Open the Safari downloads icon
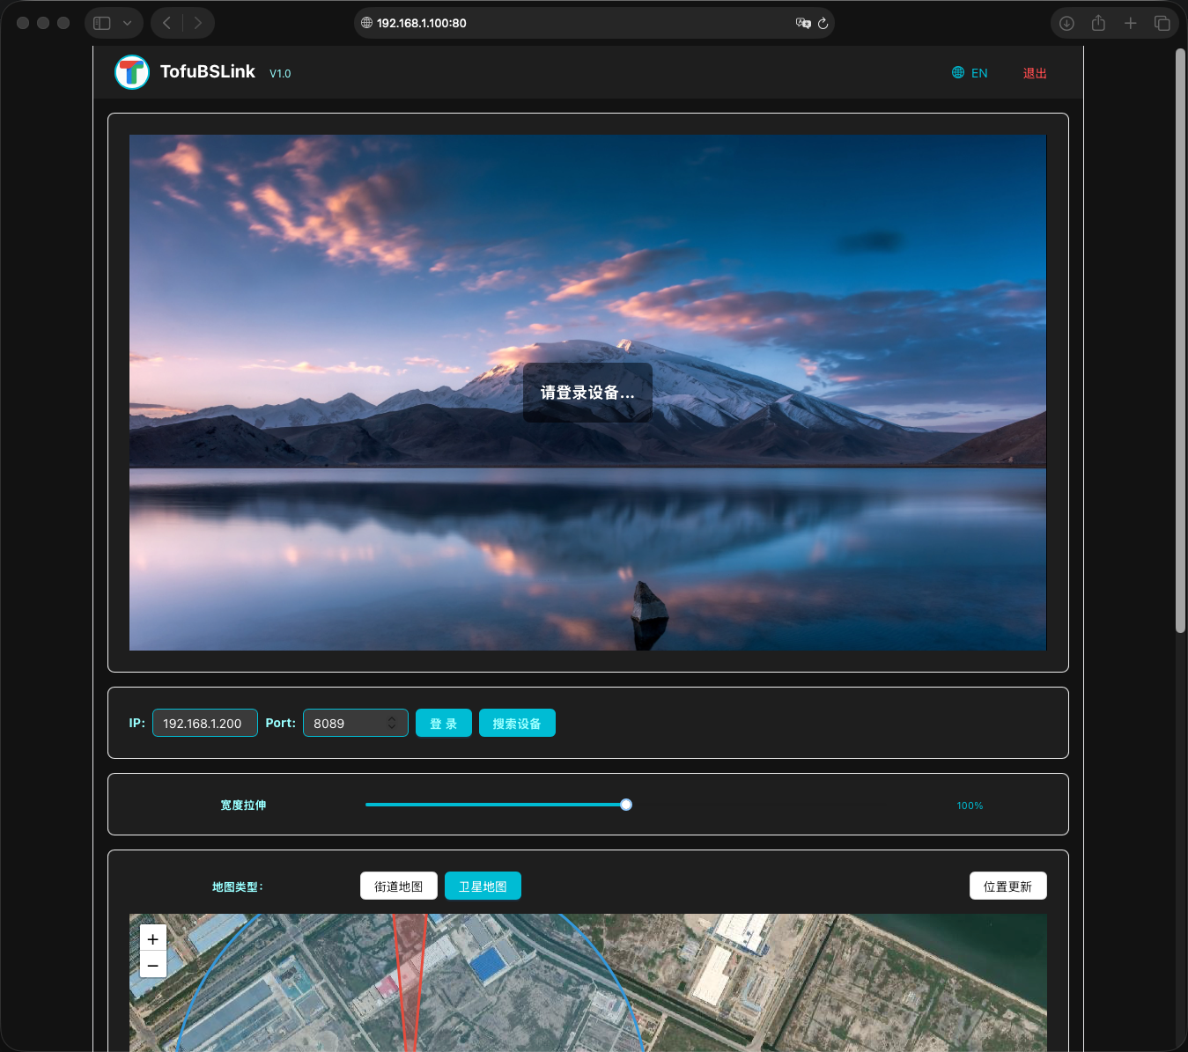The width and height of the screenshot is (1188, 1052). [1066, 23]
